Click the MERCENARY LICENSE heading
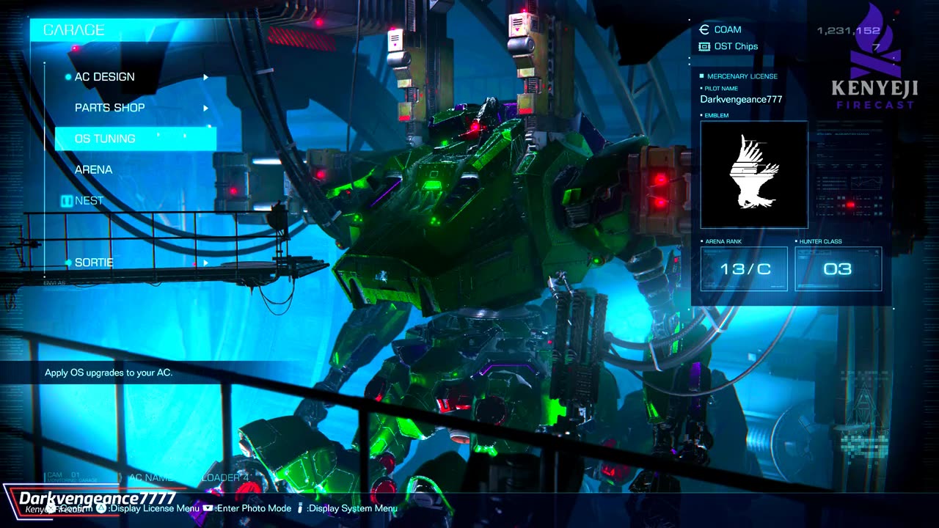This screenshot has height=528, width=939. (742, 76)
